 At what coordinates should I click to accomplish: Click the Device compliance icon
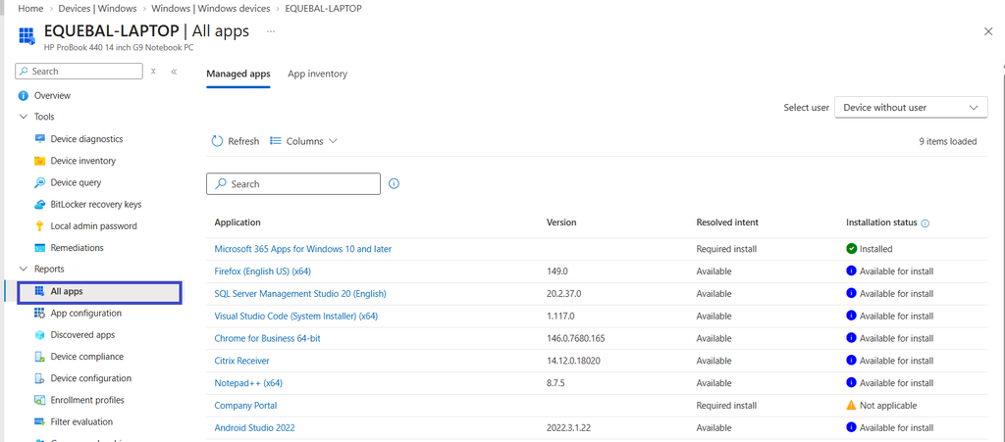(39, 357)
